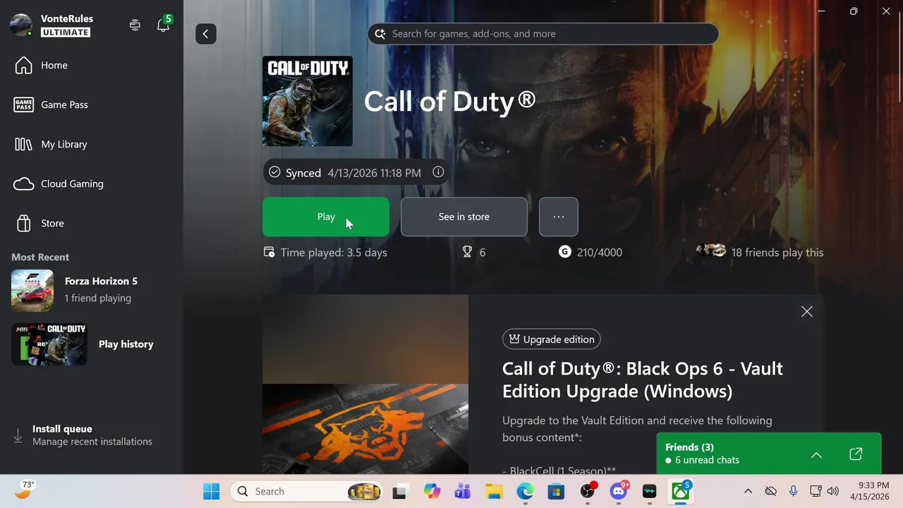Open the Install queue
903x508 pixels.
tap(92, 435)
